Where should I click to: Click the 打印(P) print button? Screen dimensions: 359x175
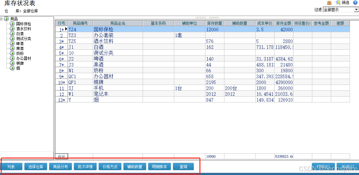tap(323, 167)
